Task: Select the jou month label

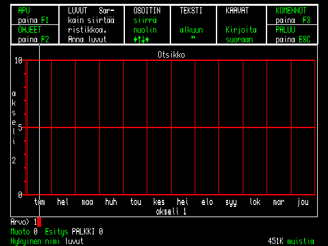Action: [x=303, y=202]
